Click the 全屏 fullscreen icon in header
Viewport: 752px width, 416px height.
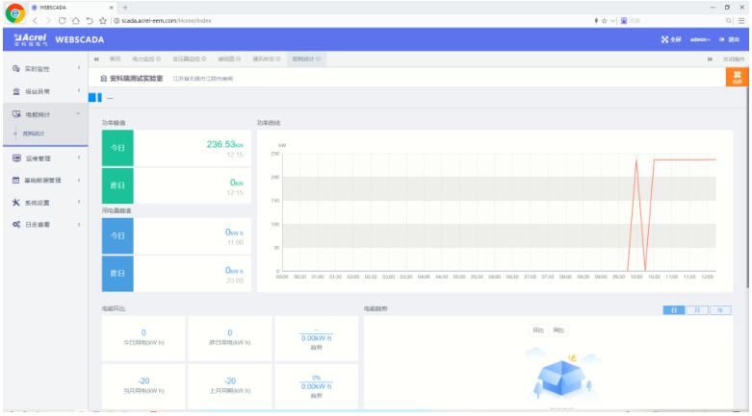tap(664, 39)
